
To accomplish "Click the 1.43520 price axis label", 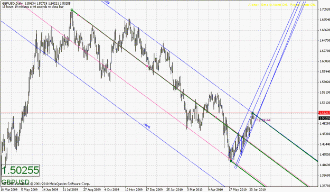I will click(325, 154).
